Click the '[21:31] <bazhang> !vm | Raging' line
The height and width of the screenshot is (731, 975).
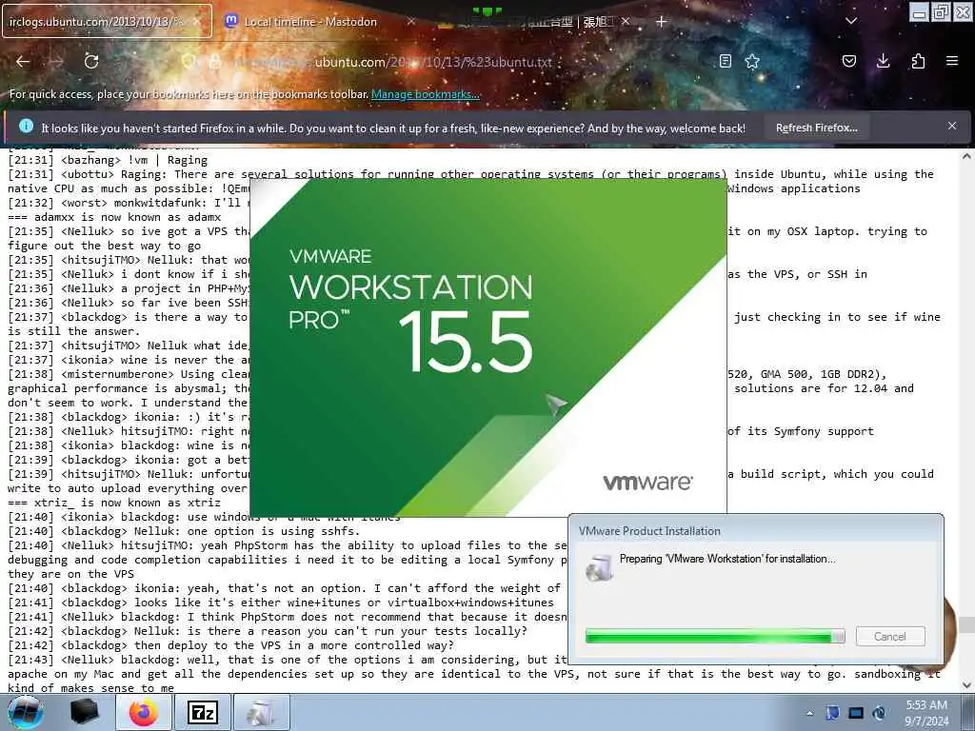[108, 160]
